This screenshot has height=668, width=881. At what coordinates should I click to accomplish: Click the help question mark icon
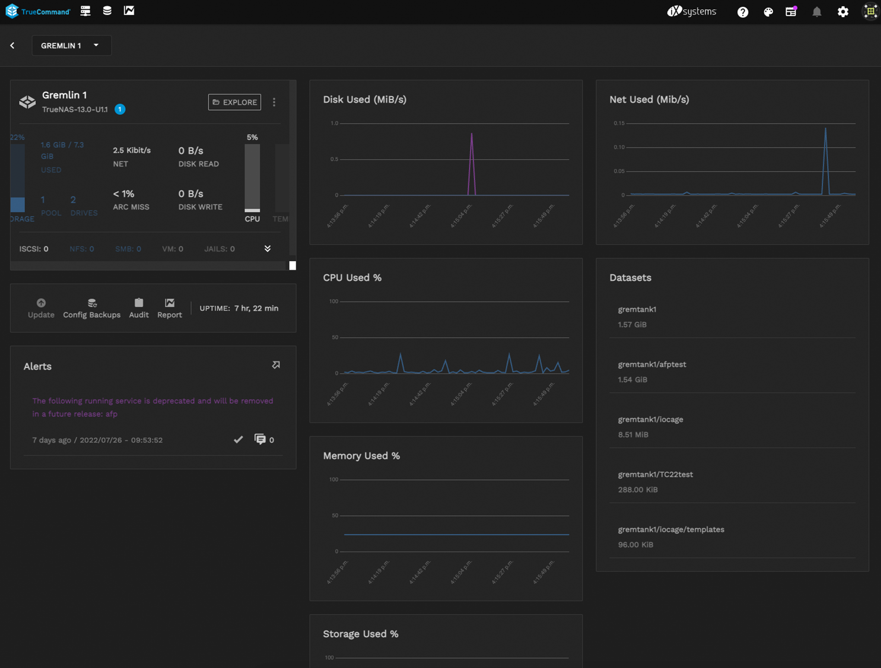[x=742, y=12]
